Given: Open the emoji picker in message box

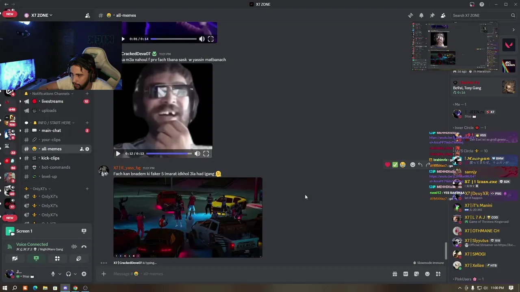Looking at the screenshot, I should (x=427, y=274).
